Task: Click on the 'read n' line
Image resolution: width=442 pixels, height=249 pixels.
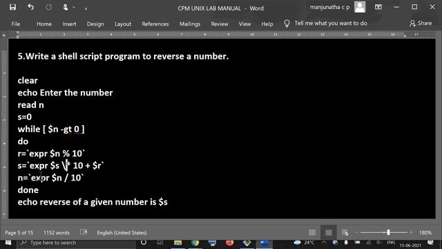Action: (x=30, y=104)
